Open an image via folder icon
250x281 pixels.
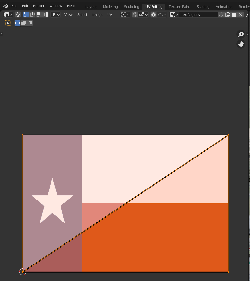click(x=234, y=15)
